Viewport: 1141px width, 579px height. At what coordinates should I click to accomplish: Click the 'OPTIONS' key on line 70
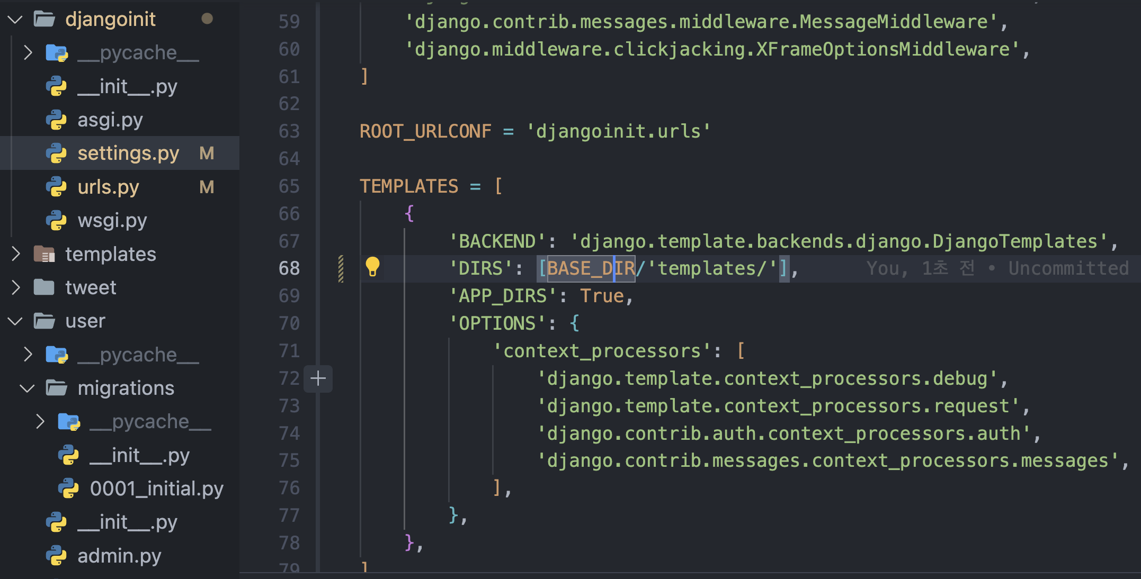click(x=497, y=323)
